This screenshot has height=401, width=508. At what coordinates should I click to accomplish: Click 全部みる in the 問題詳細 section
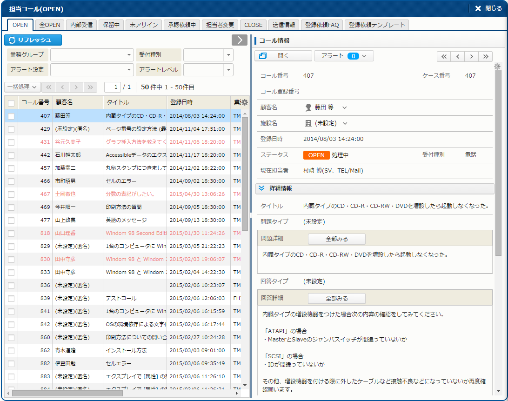point(336,239)
